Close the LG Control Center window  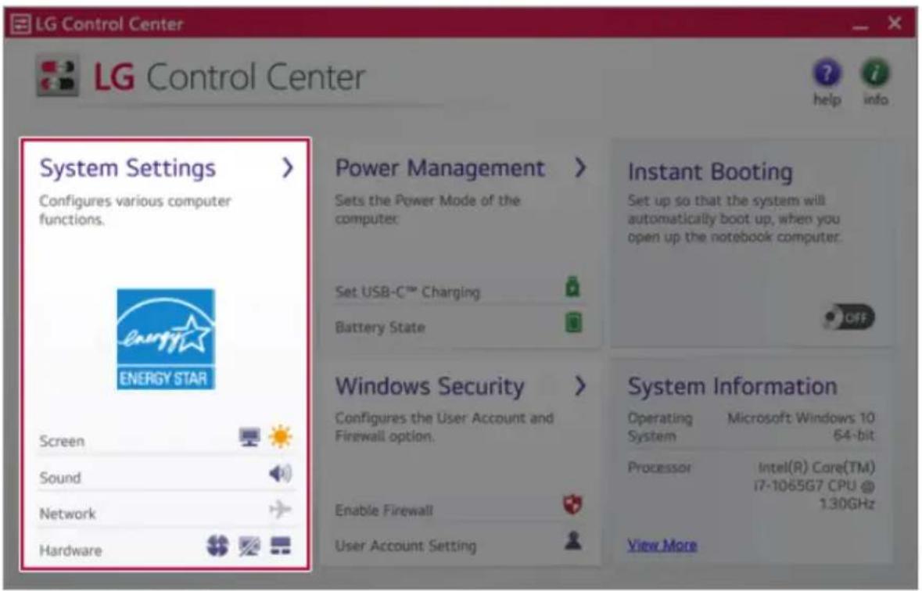point(895,23)
